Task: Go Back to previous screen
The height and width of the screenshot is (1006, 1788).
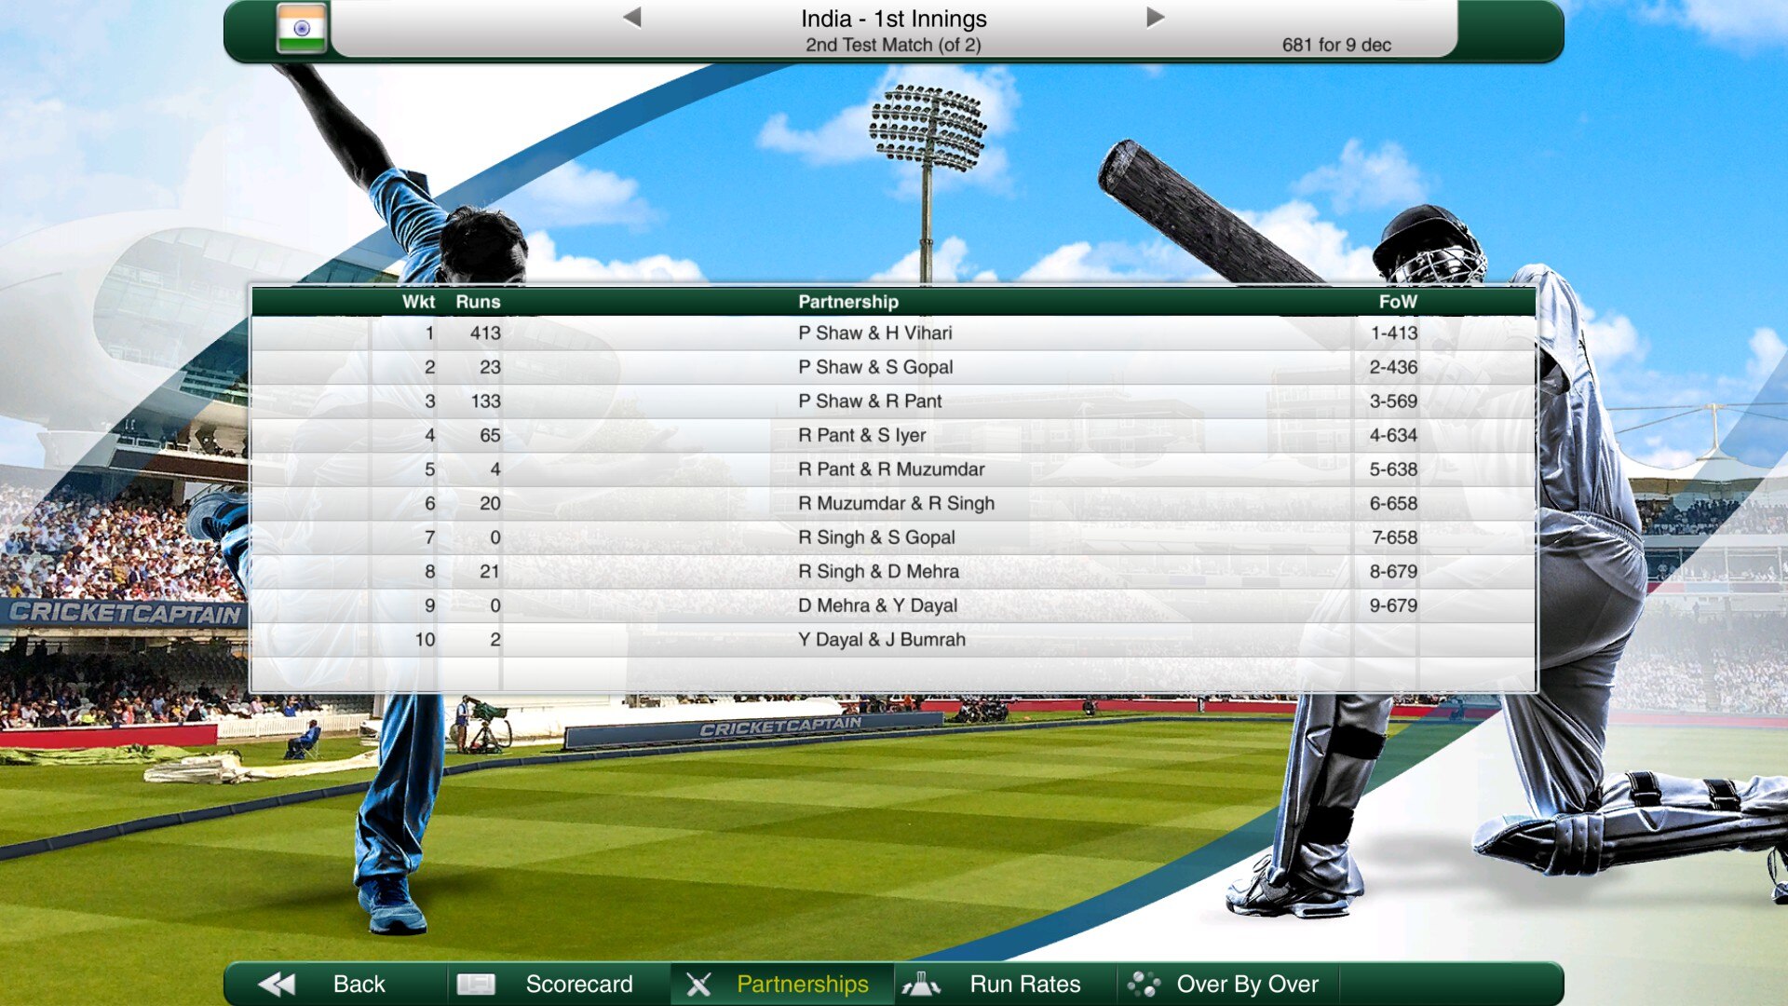Action: pyautogui.click(x=335, y=984)
